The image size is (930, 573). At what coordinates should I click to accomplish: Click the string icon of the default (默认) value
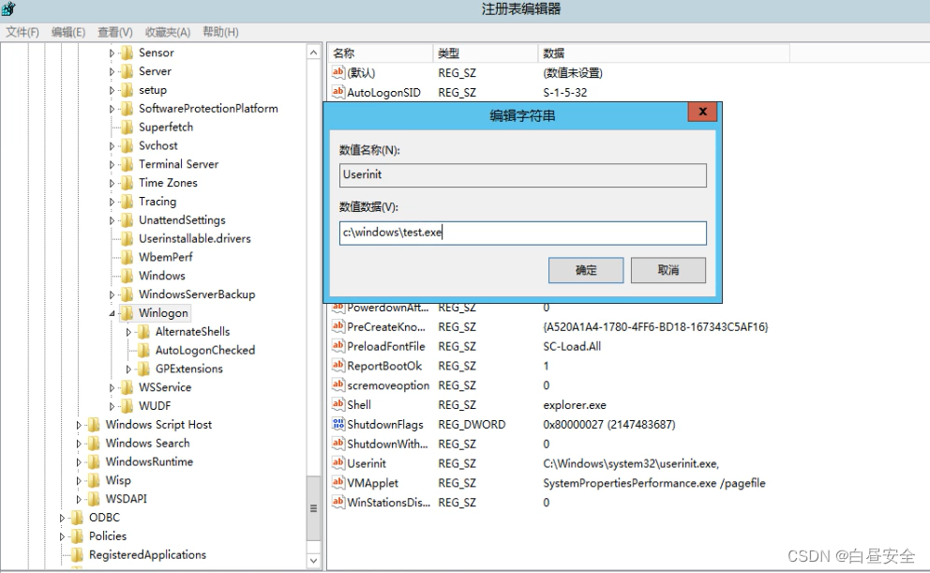[338, 72]
